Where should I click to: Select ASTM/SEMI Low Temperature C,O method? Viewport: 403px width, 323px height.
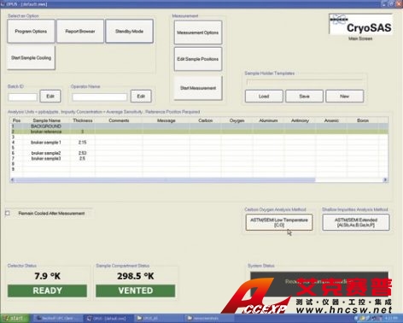pos(279,222)
